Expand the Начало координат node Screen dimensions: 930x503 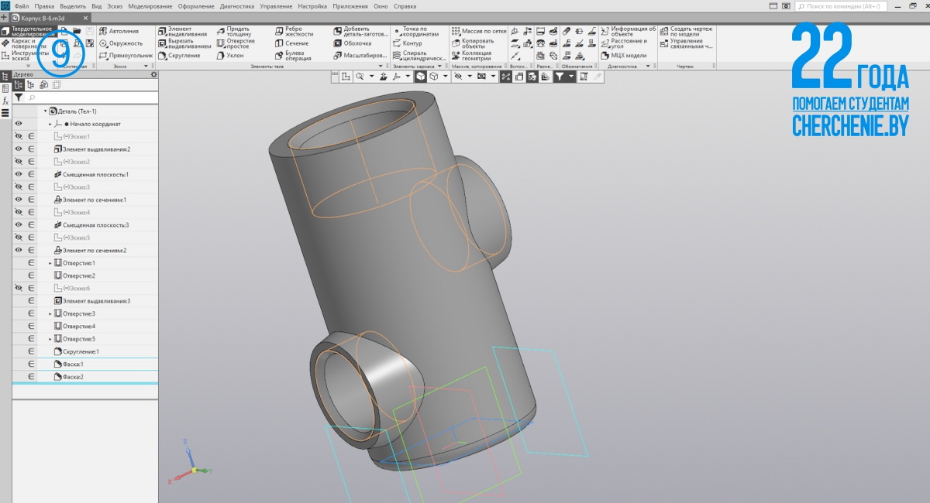click(x=50, y=124)
